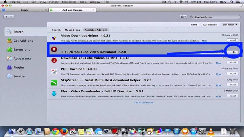Open the Best match sort dropdown

tap(230, 25)
